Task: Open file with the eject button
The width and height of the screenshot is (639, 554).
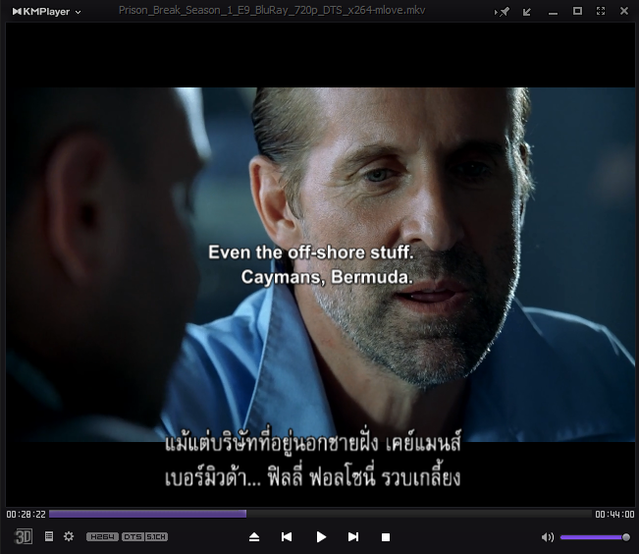Action: pyautogui.click(x=254, y=537)
